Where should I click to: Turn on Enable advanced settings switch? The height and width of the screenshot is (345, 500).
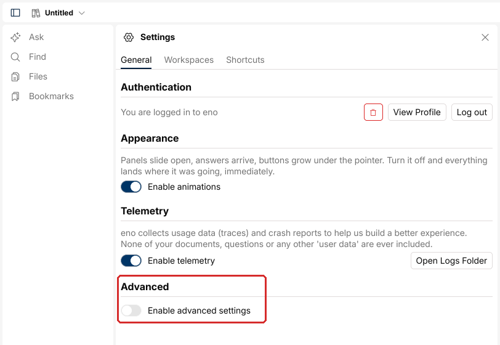click(131, 310)
